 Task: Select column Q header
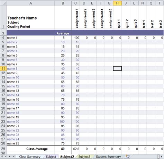(151, 3)
